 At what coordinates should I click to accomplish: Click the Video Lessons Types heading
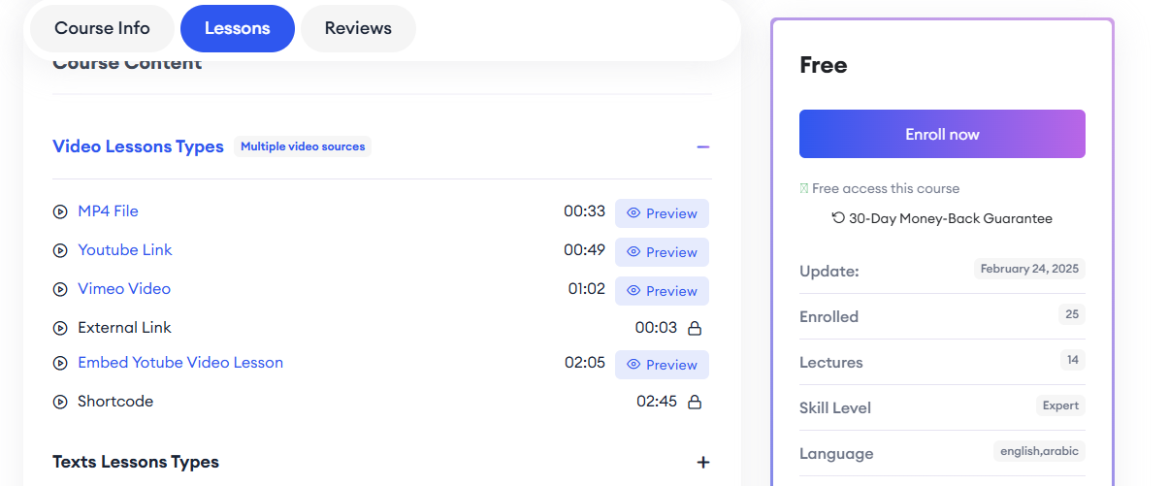point(138,146)
